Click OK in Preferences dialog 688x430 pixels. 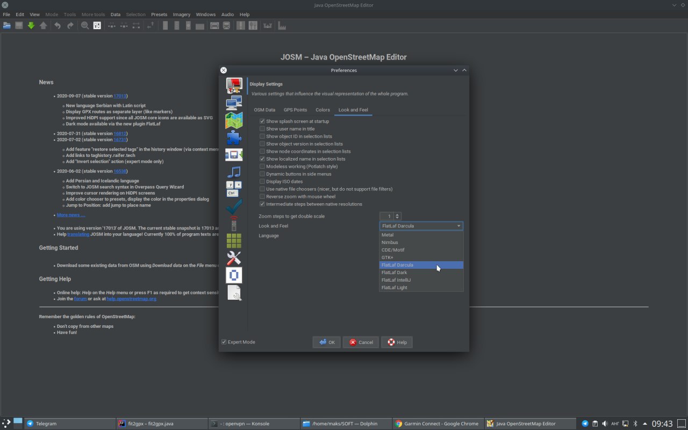(327, 342)
